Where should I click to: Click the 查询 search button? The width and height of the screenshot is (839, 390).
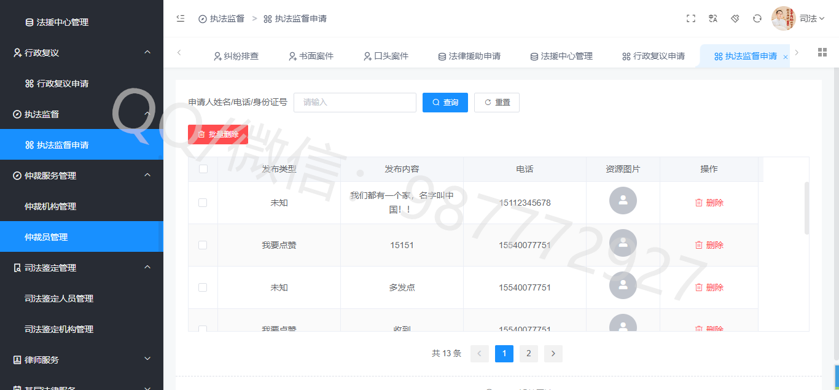point(445,103)
